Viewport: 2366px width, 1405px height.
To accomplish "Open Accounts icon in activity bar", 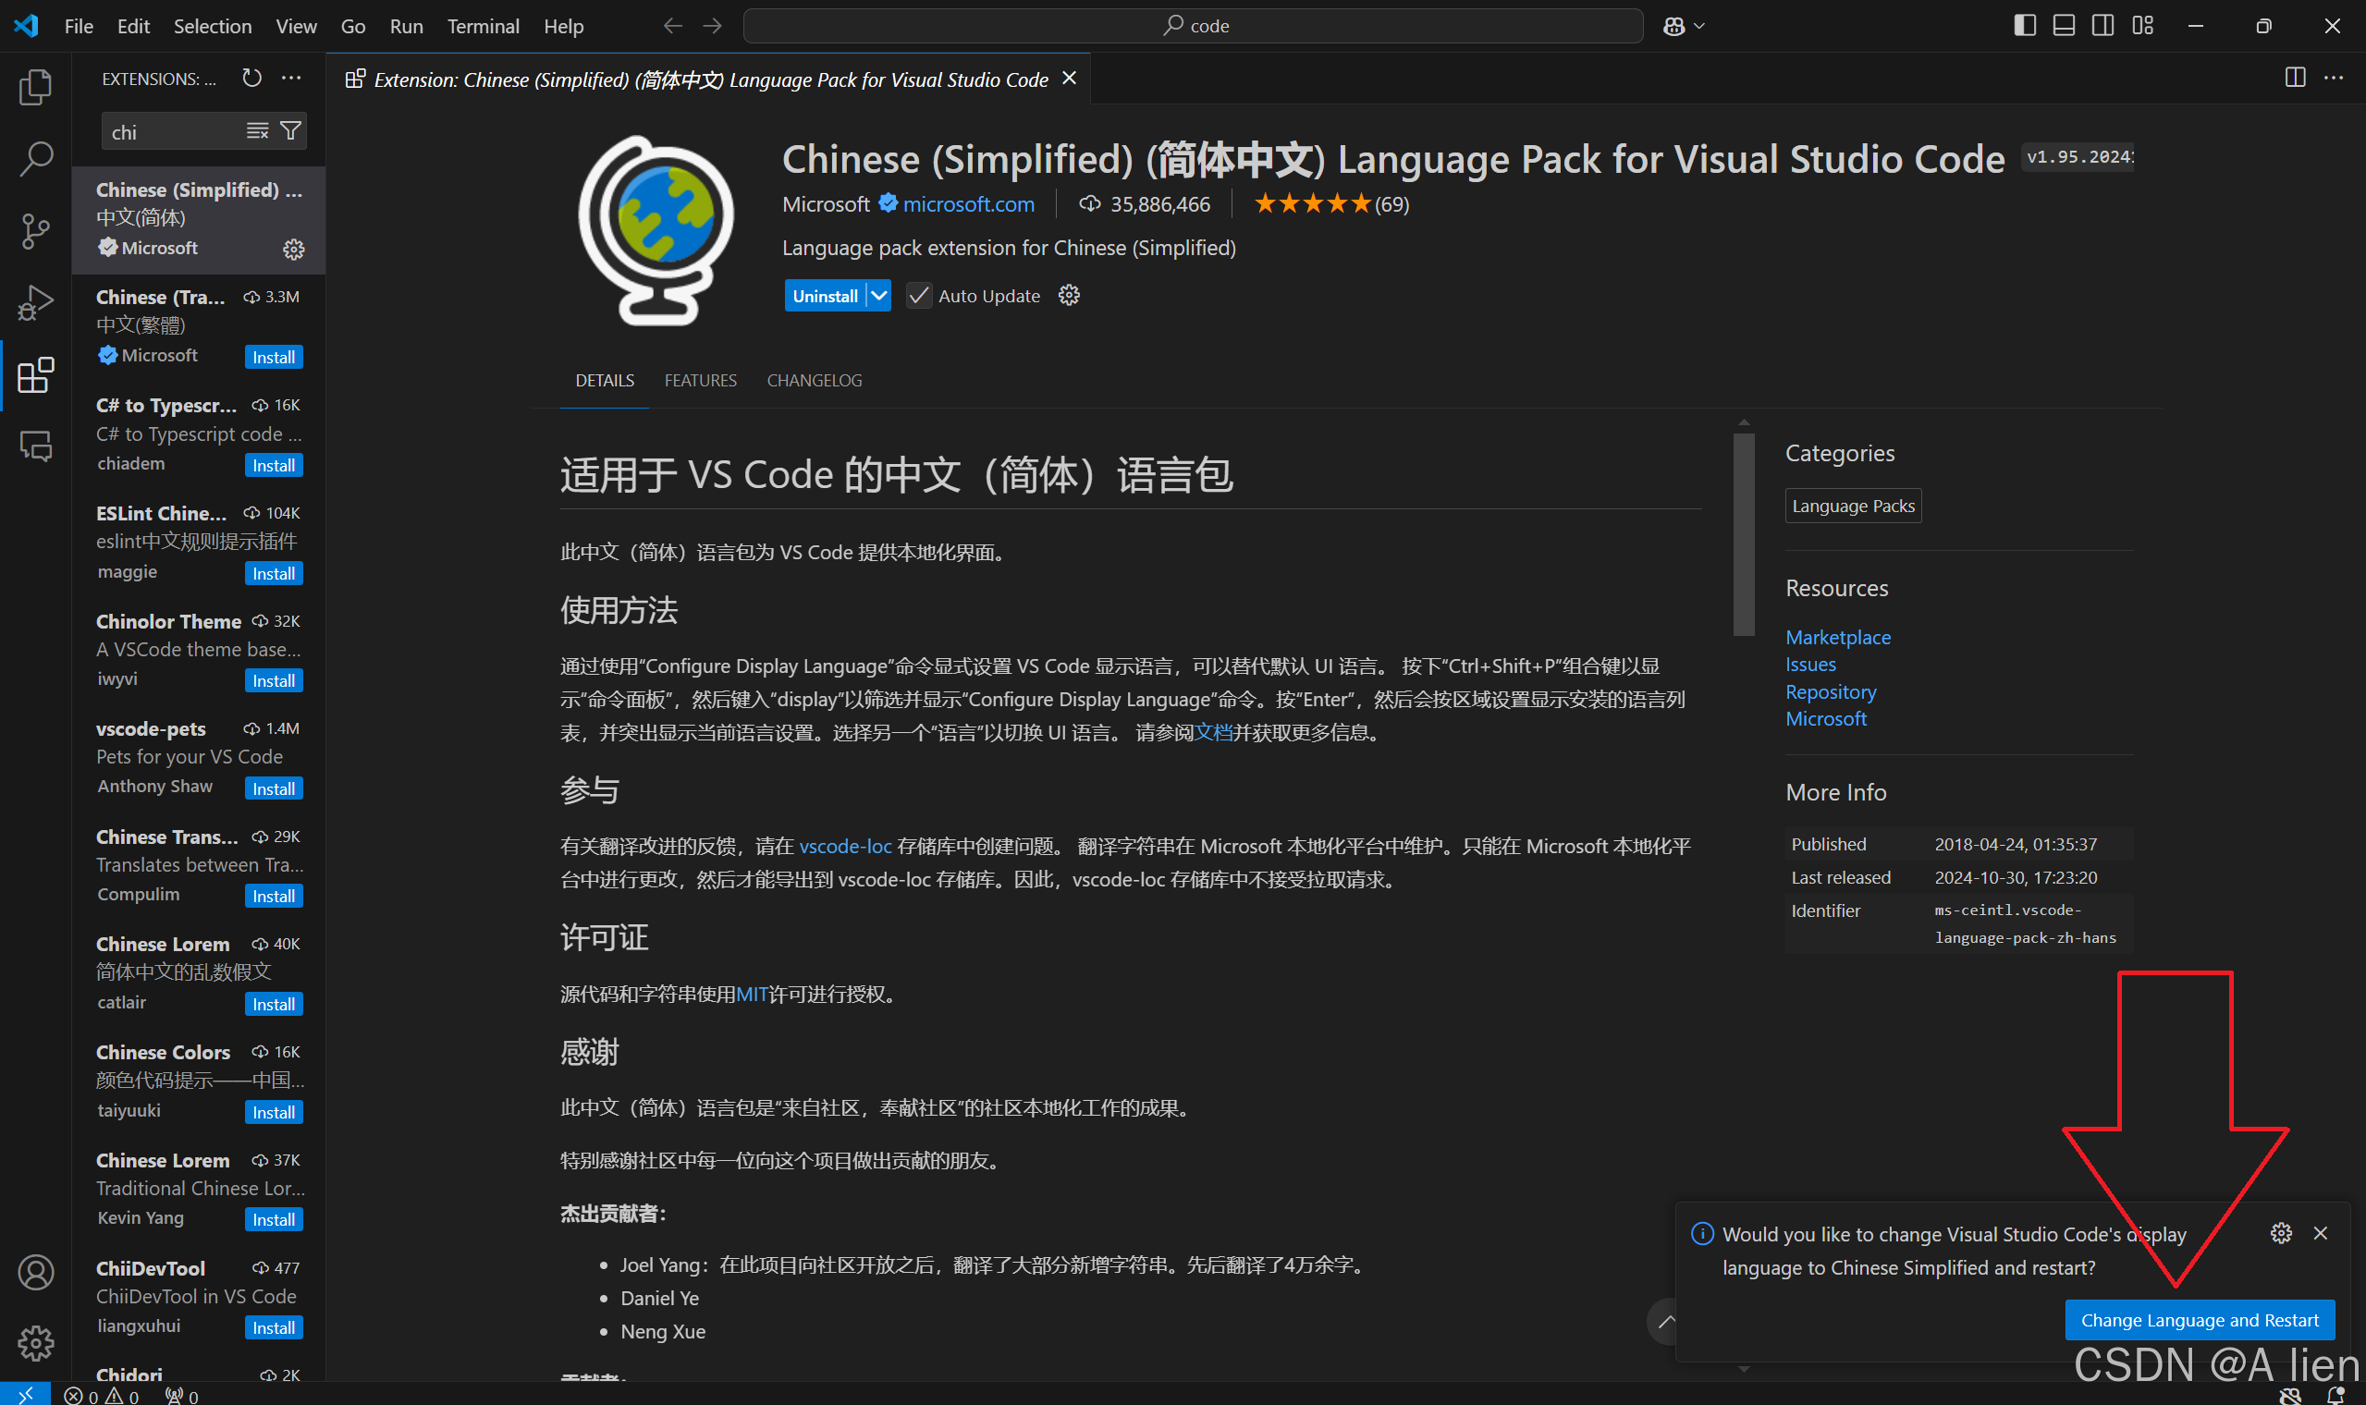I will (x=35, y=1272).
